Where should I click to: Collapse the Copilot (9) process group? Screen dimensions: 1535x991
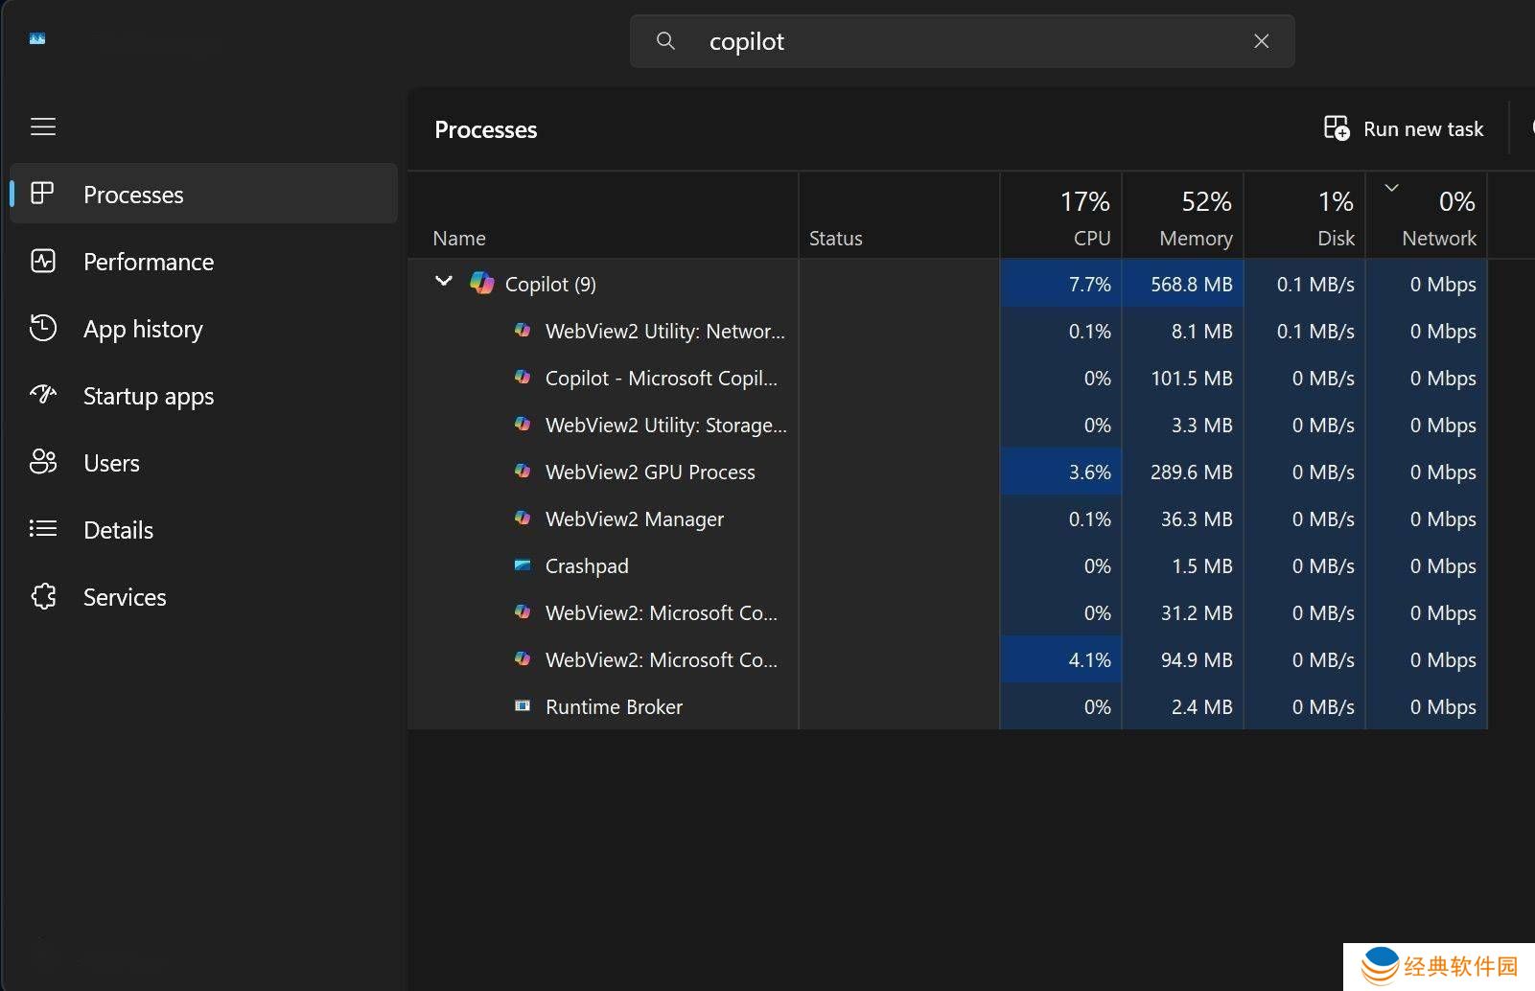[443, 282]
